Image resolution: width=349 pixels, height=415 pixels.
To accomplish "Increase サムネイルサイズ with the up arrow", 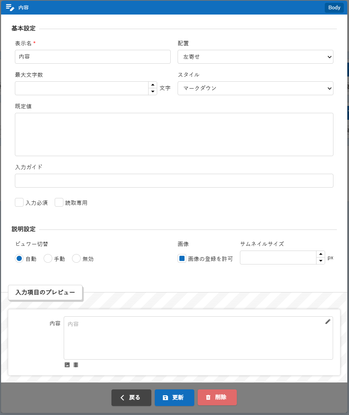I will 321,254.
